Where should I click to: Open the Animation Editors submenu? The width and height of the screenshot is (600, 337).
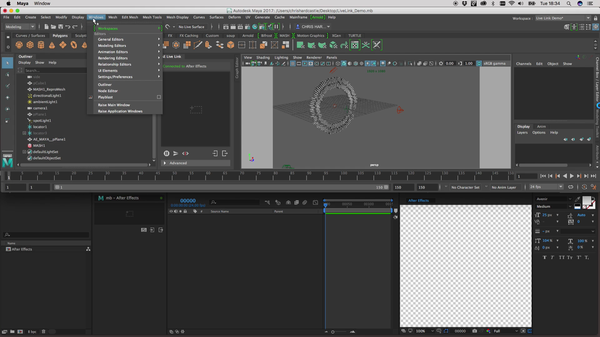127,52
